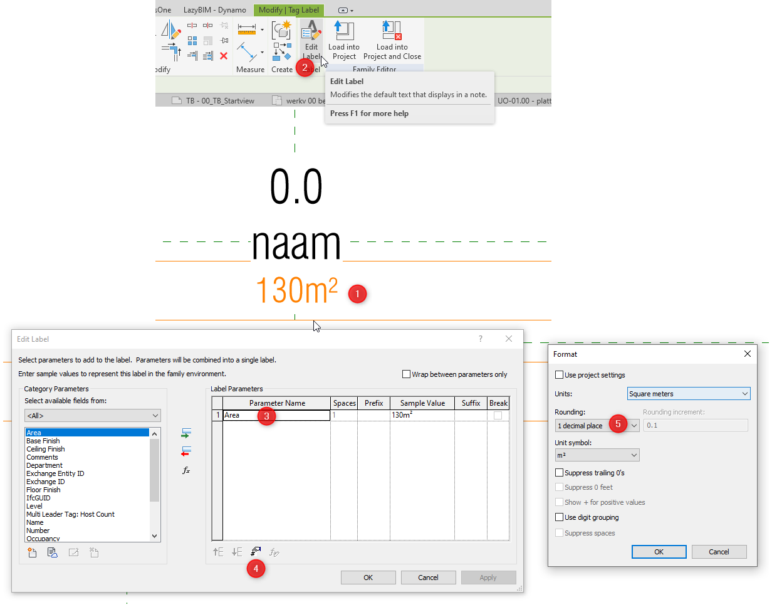Click Cancel in the Edit Label dialog
This screenshot has height=607, width=772.
click(x=428, y=577)
